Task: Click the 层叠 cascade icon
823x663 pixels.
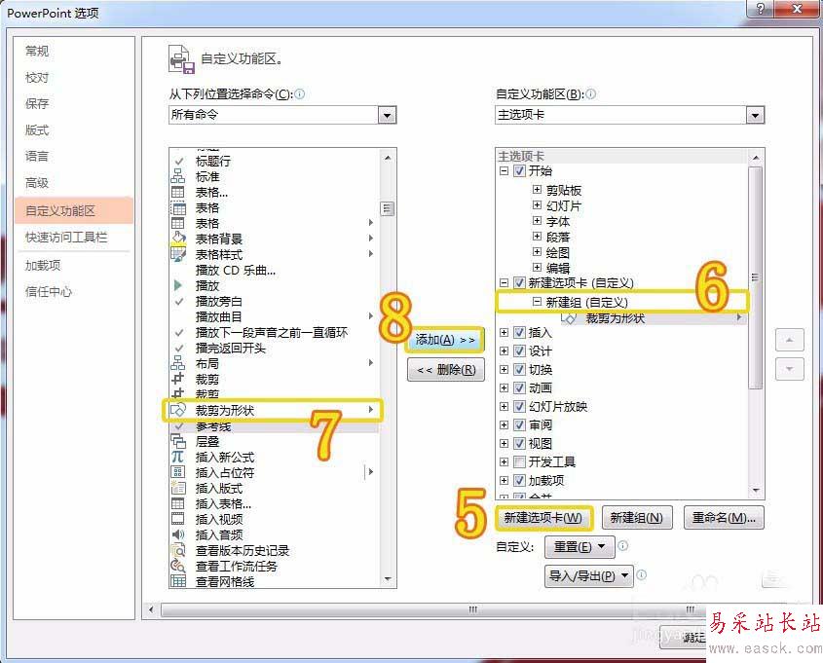Action: (x=178, y=441)
